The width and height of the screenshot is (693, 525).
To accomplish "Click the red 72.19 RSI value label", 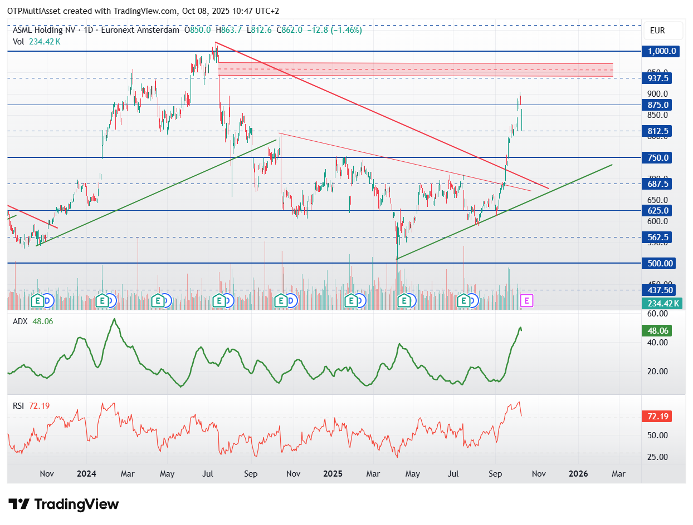I will (x=657, y=417).
